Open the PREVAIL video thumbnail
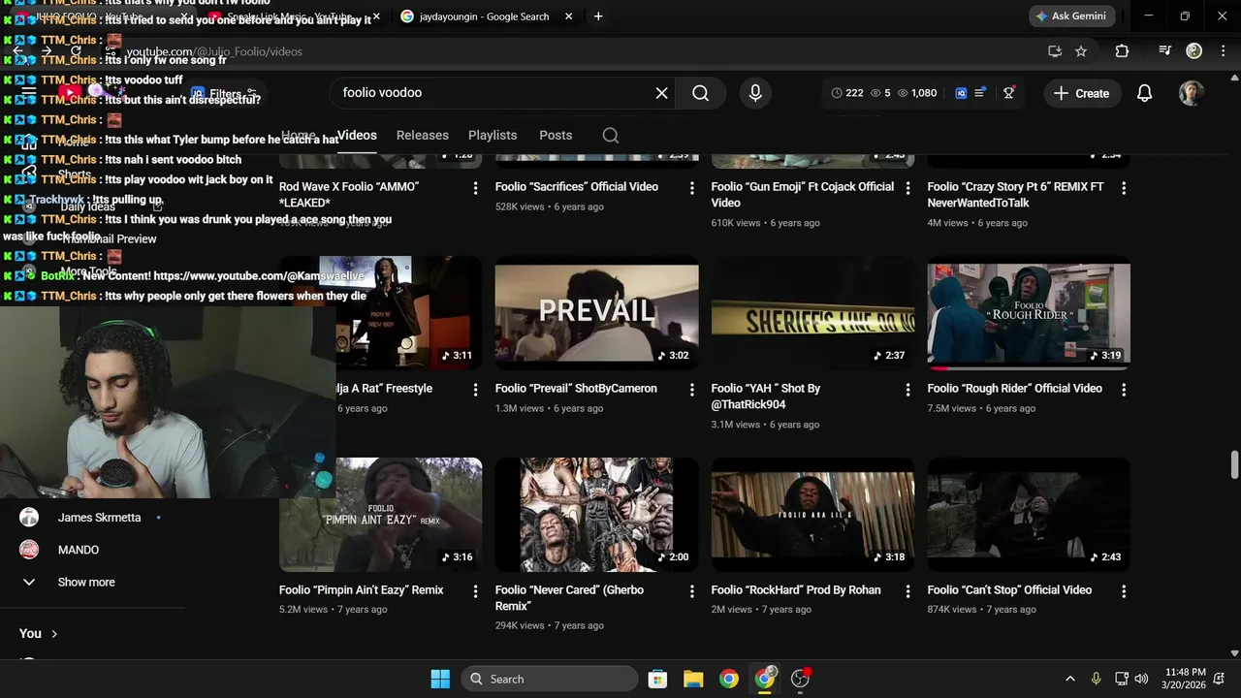The height and width of the screenshot is (698, 1241). pyautogui.click(x=596, y=312)
